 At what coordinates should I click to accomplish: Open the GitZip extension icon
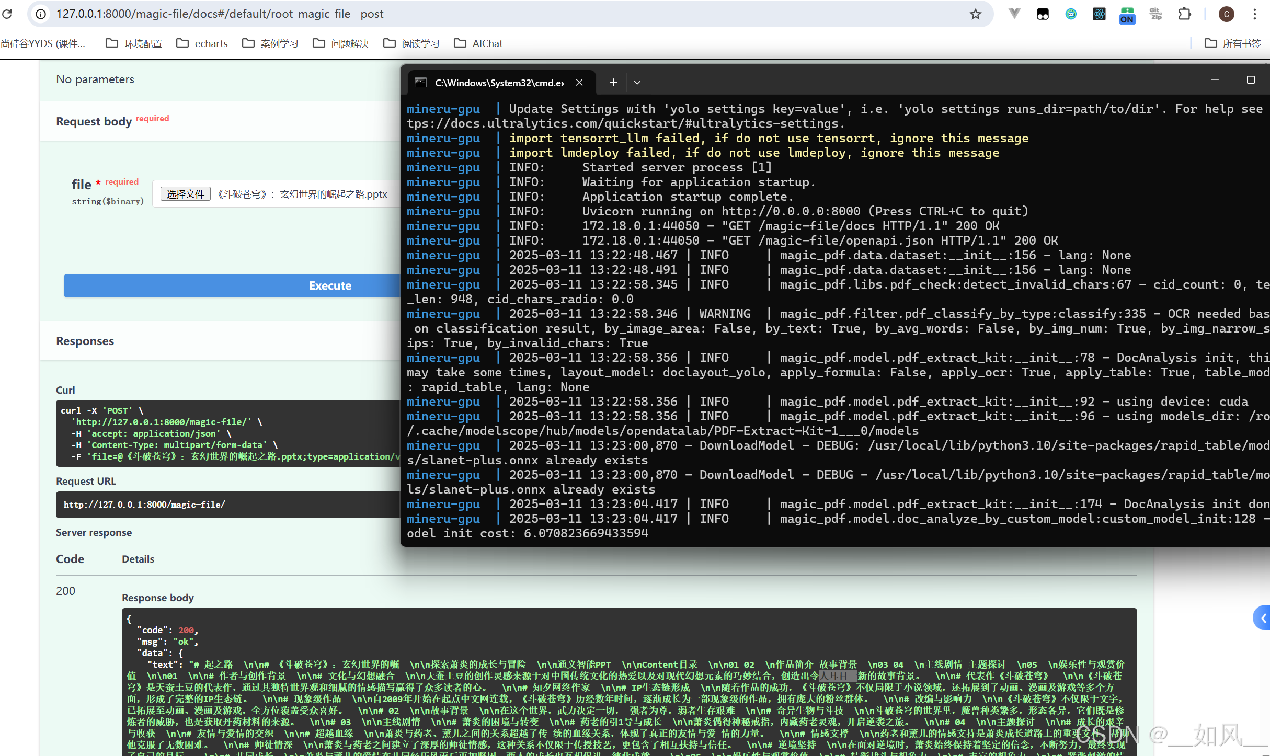1155,14
